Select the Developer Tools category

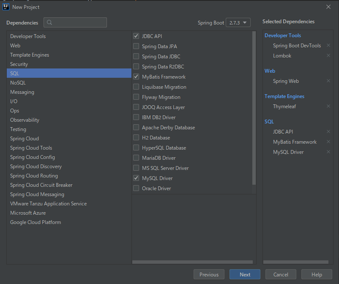[69, 36]
